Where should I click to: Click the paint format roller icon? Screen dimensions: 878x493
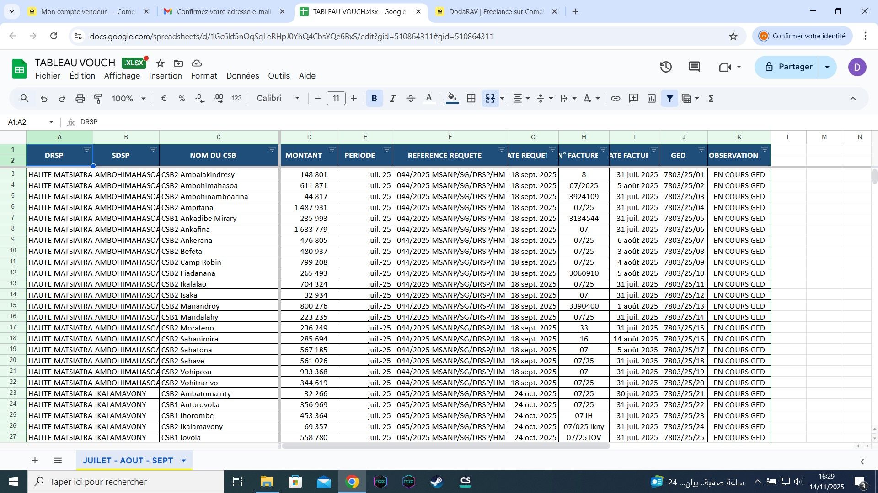[x=98, y=98]
